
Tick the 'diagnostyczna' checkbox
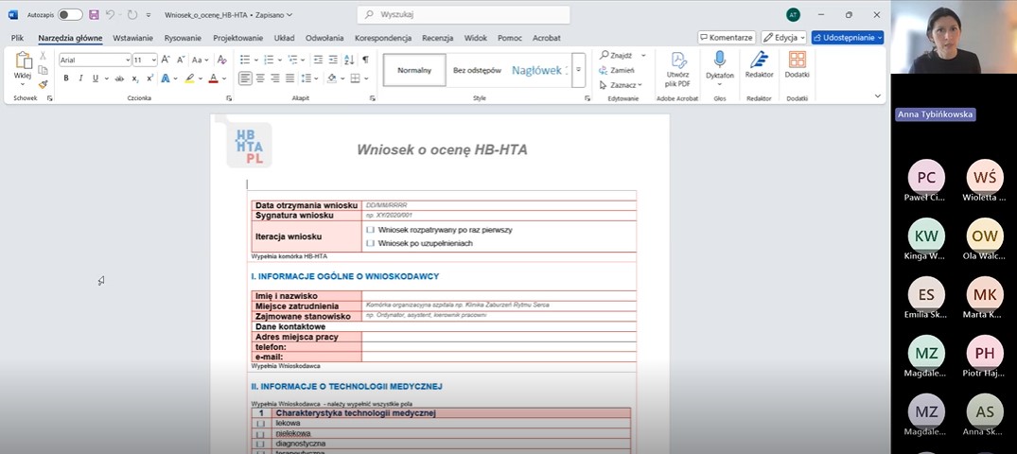(261, 444)
